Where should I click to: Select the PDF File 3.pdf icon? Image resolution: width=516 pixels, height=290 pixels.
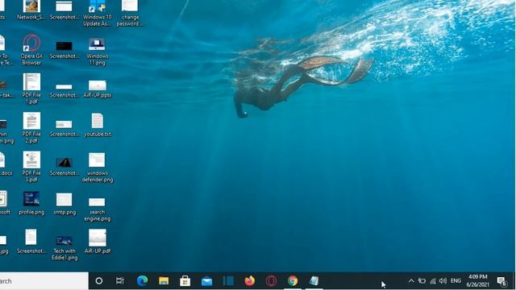click(31, 167)
